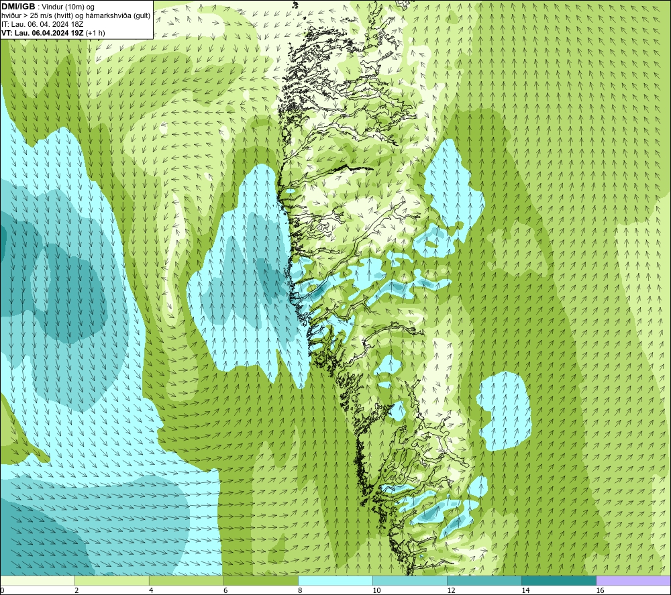Click the 0–2 m/s pale legend swatch

pos(37,580)
